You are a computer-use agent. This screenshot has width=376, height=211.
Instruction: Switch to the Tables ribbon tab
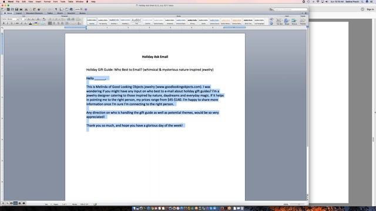(50, 13)
